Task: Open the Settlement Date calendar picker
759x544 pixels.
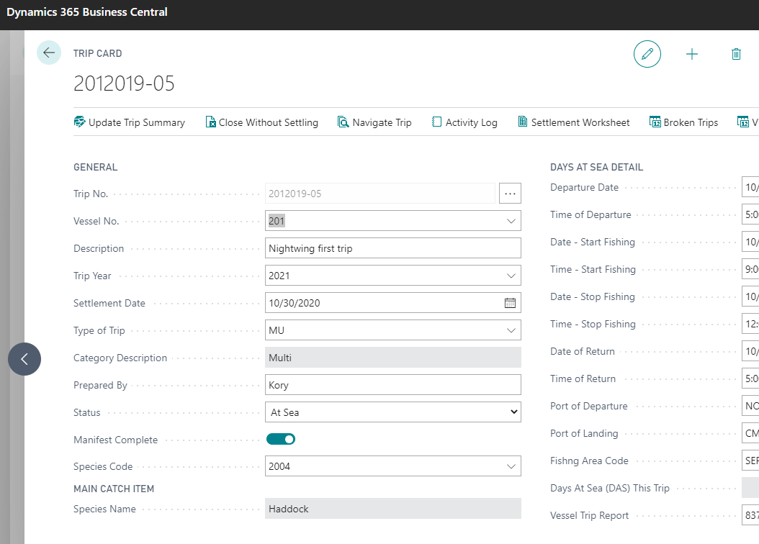Action: coord(510,302)
